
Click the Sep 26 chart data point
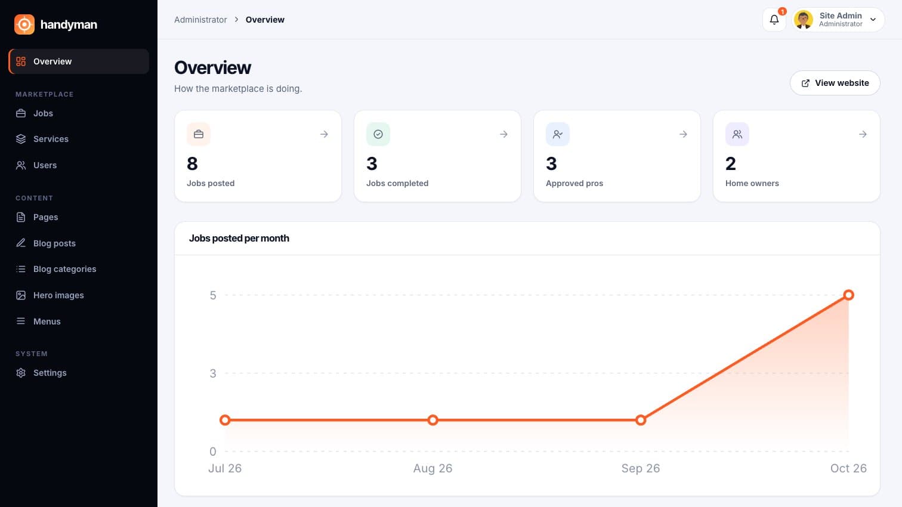[641, 420]
